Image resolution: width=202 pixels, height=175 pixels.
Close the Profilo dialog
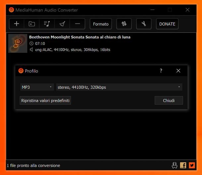[x=178, y=71]
